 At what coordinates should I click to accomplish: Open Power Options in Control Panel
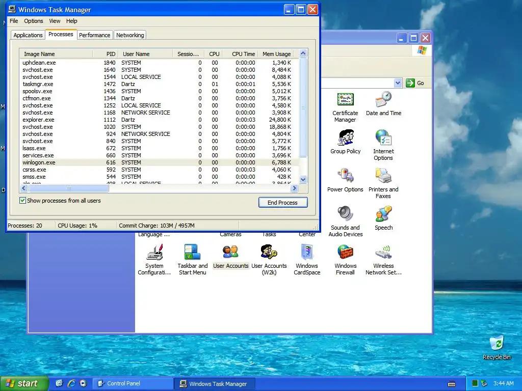click(345, 176)
